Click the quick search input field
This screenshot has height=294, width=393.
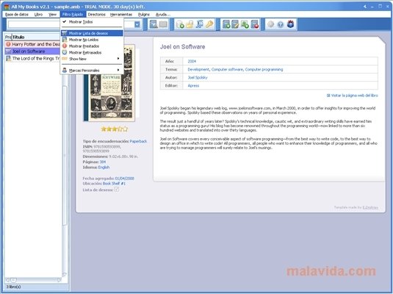(34, 24)
